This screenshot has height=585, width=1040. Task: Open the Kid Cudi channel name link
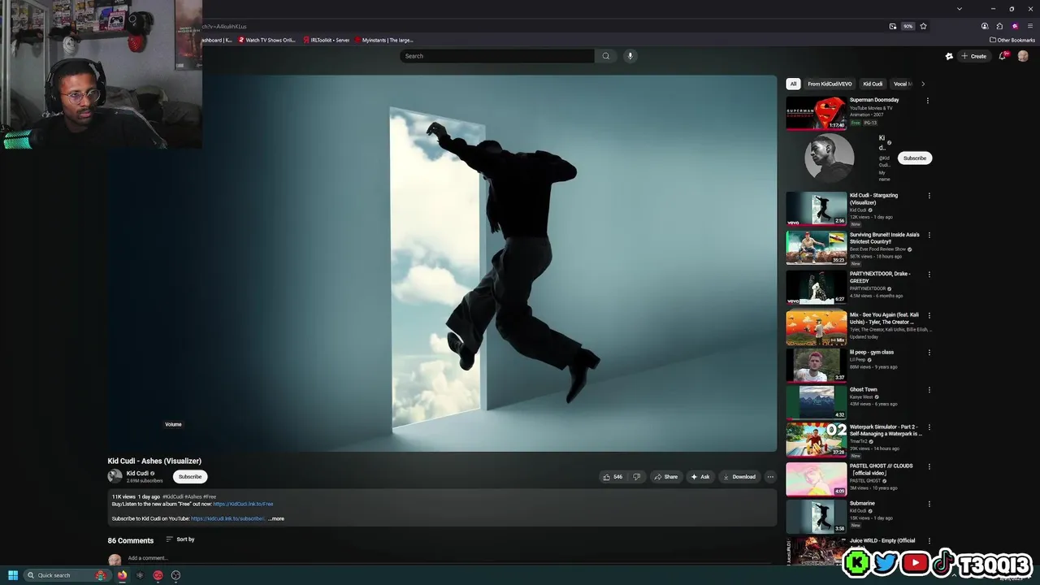coord(137,474)
